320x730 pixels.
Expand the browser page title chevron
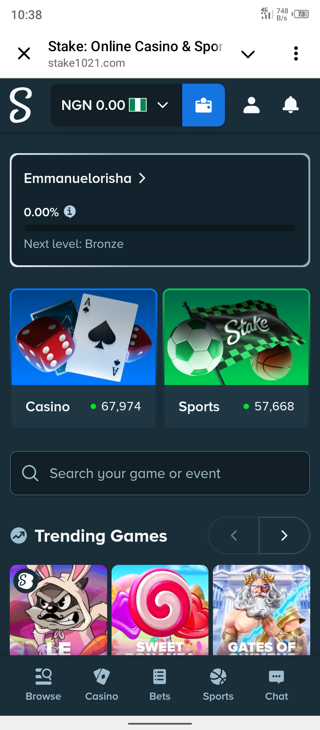(248, 54)
